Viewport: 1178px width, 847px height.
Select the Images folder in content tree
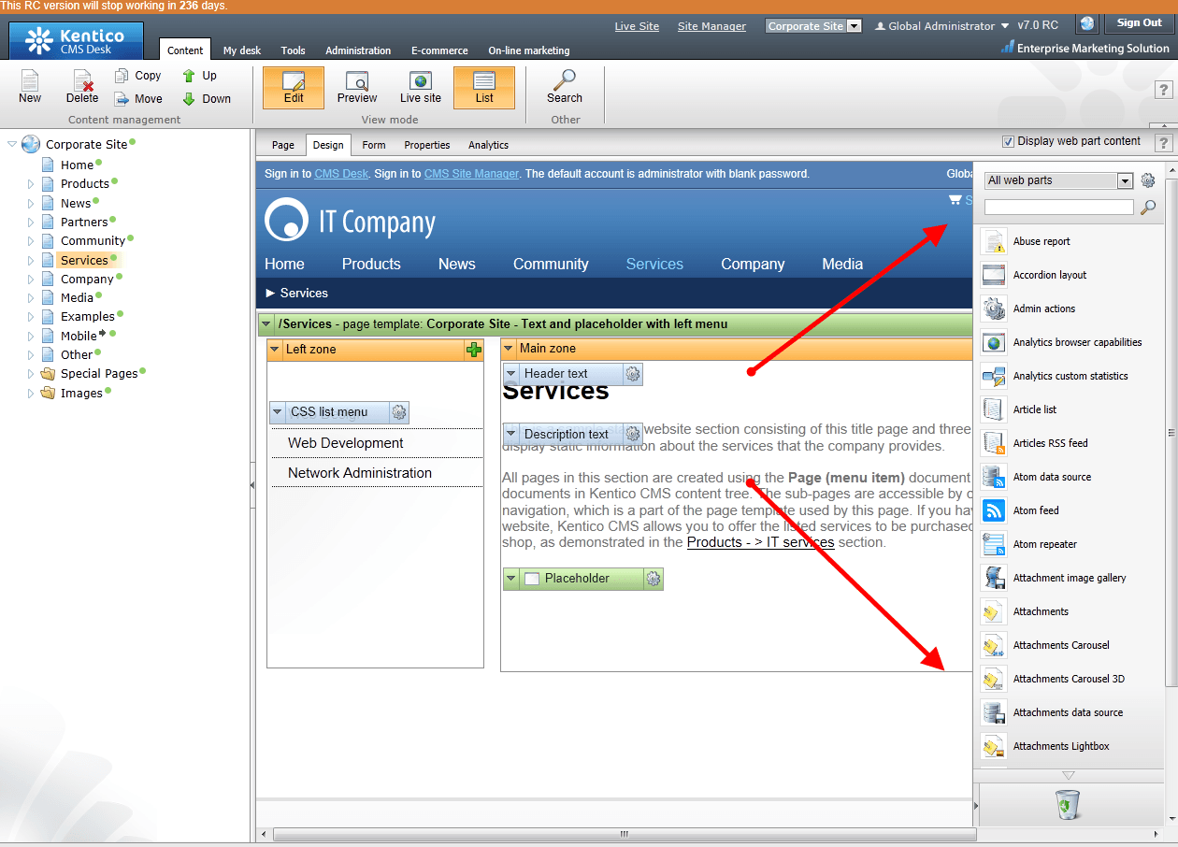point(81,394)
